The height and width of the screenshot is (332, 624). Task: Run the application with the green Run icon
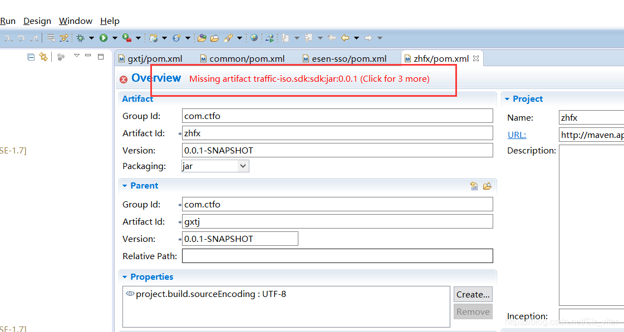tap(104, 38)
